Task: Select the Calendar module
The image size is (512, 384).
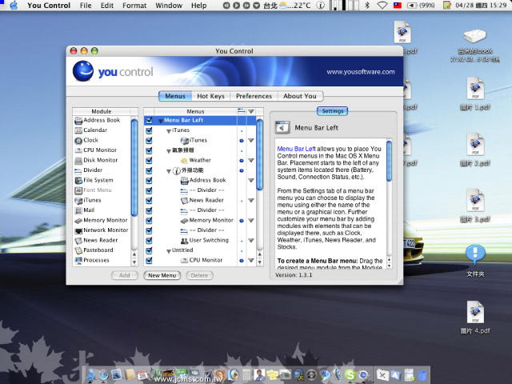Action: click(x=90, y=130)
